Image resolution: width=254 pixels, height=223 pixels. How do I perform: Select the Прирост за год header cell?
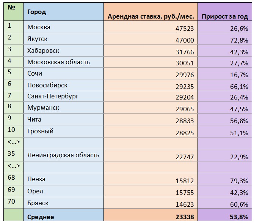click(x=225, y=12)
